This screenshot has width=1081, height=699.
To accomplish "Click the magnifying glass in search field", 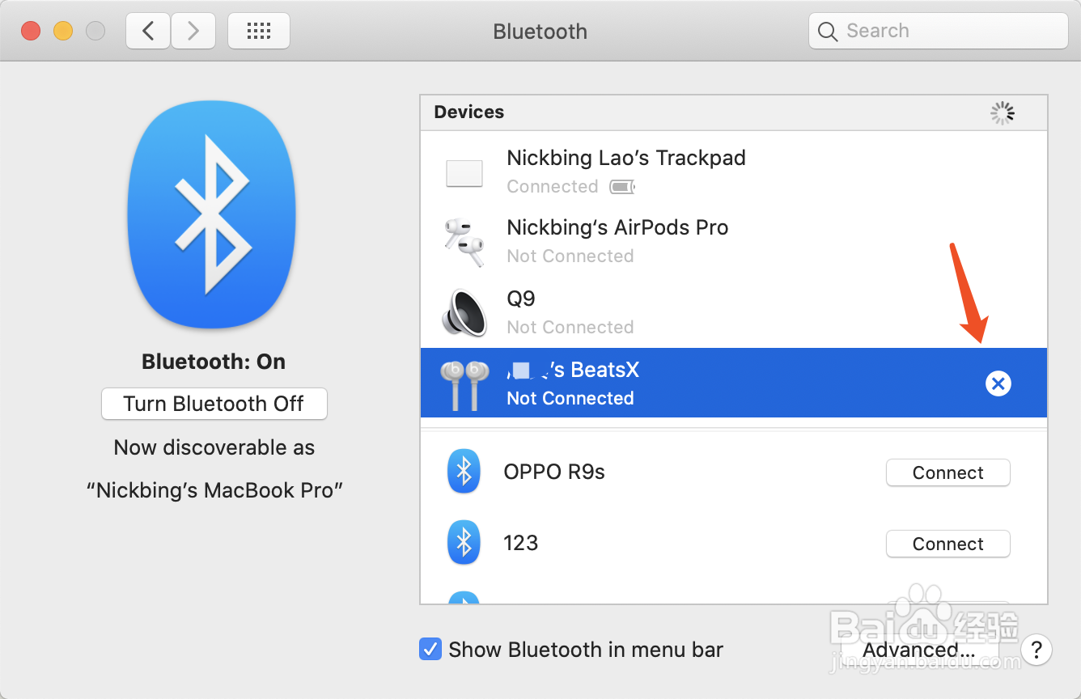I will coord(828,31).
